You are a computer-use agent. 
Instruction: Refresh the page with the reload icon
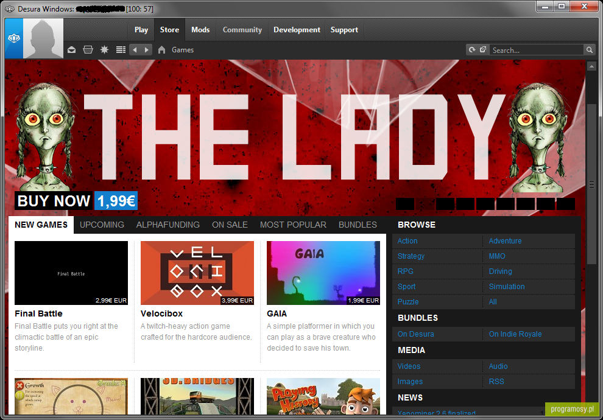pos(472,50)
